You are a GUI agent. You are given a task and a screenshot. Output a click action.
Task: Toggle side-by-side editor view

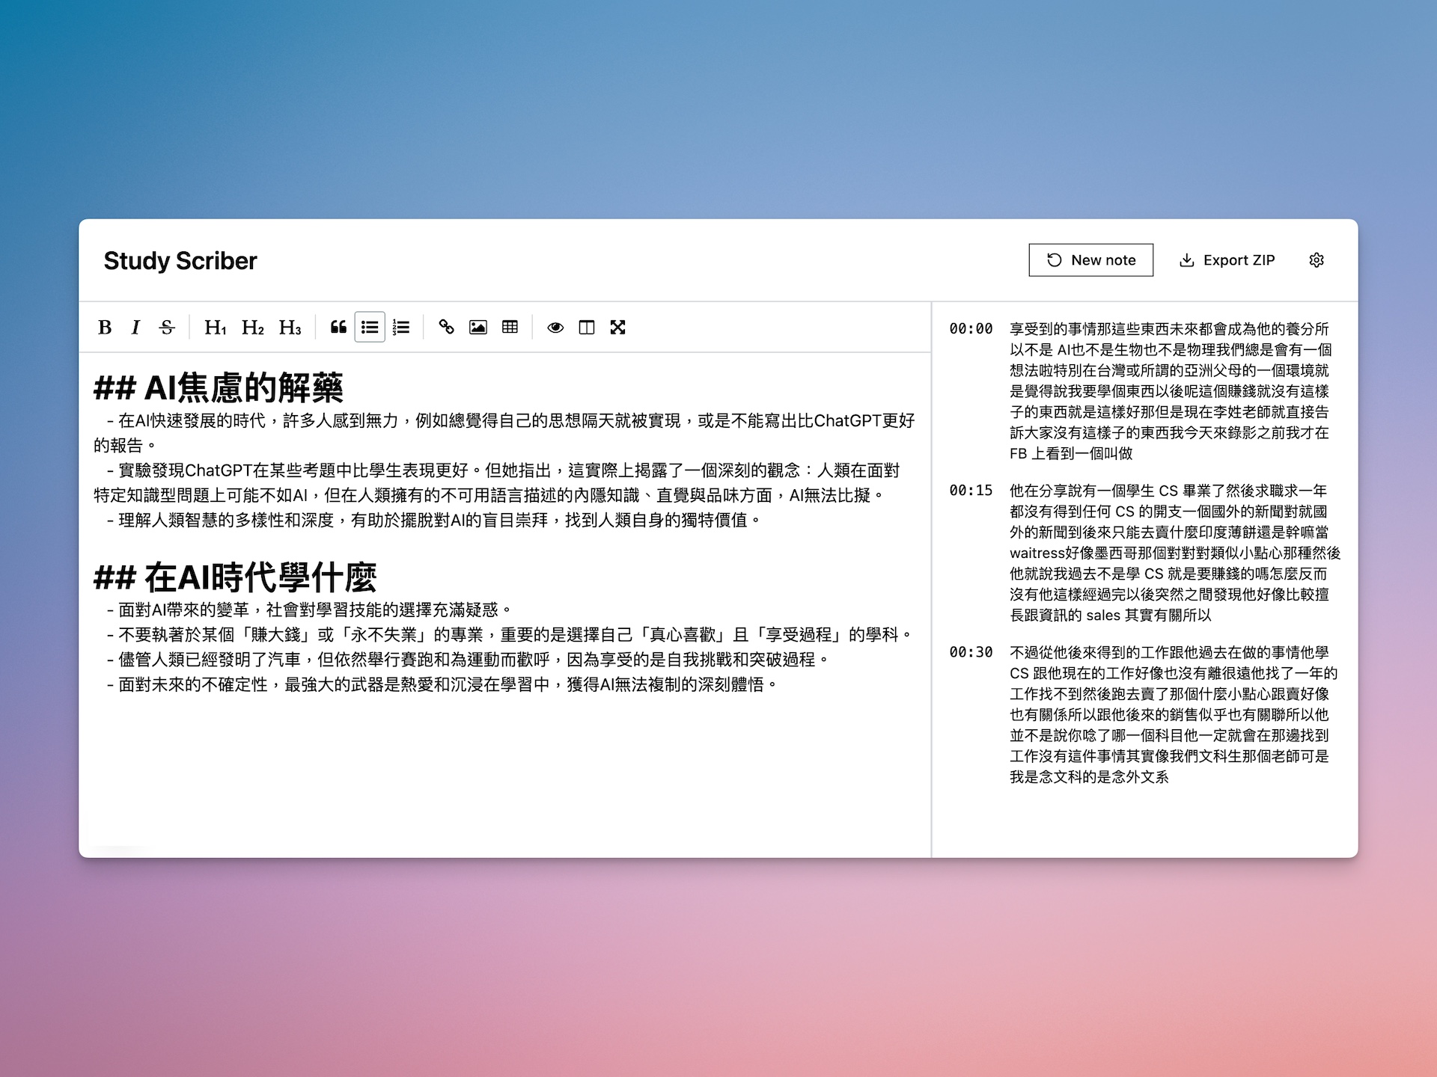[x=587, y=328]
